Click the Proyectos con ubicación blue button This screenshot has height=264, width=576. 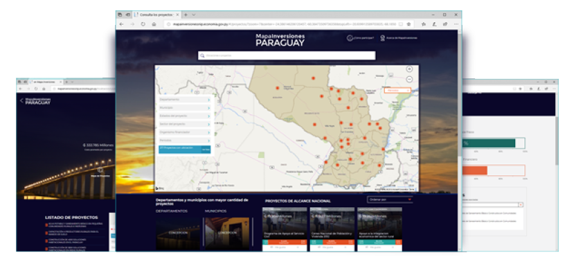click(184, 149)
